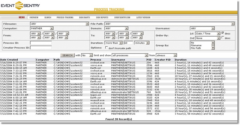Viewport: 240px width, 125px height.
Task: Open the 2nd Order By dropdown
Action: tap(208, 38)
